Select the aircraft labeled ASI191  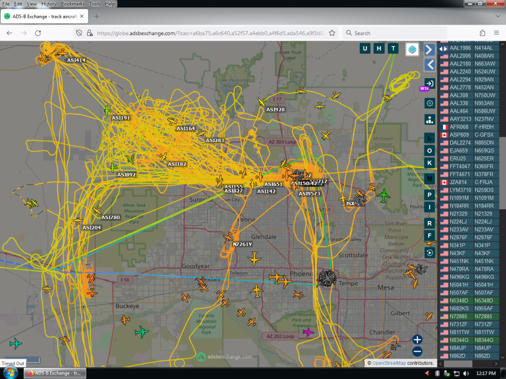[108, 111]
